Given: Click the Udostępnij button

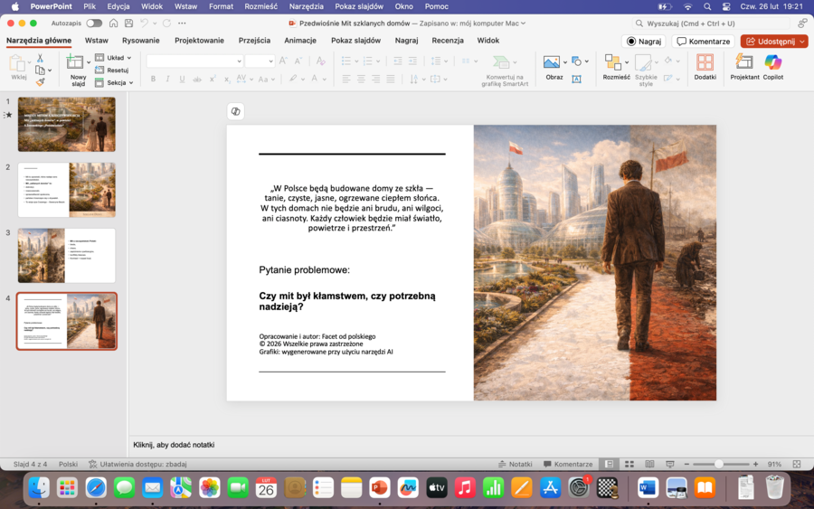Looking at the screenshot, I should [773, 41].
